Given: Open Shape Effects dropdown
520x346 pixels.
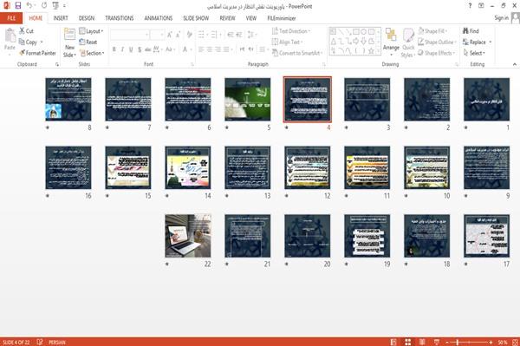Looking at the screenshot, I should point(436,53).
